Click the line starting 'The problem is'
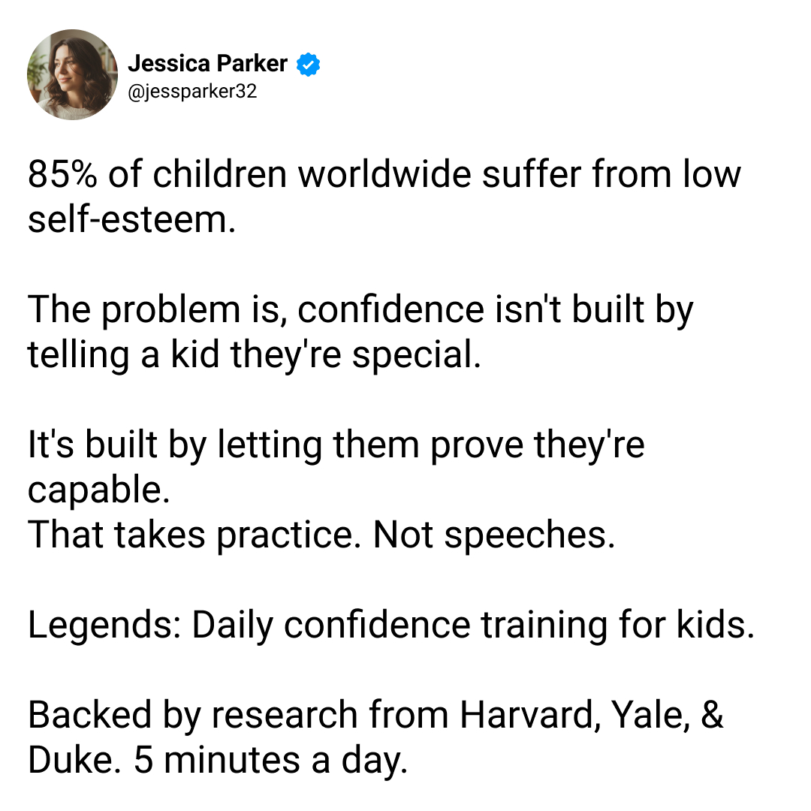811x811 pixels. coord(360,311)
